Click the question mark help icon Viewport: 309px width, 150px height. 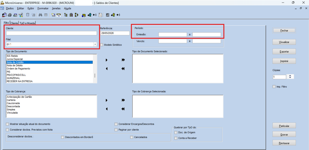coord(108,15)
